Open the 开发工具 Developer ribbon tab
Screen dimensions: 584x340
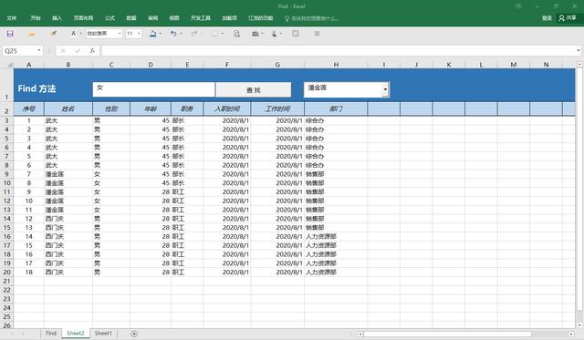(x=201, y=18)
